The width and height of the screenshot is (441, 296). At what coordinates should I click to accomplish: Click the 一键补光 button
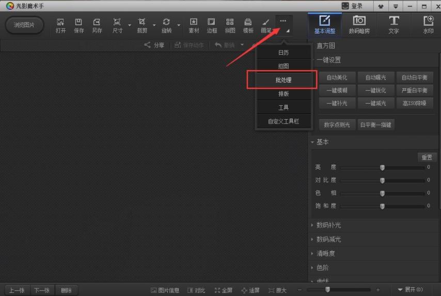(337, 103)
